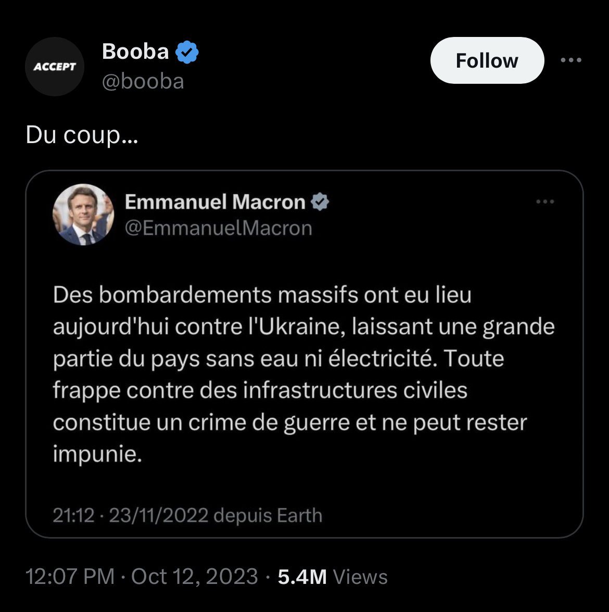Click Emmanuel Macron's profile photo
Image resolution: width=609 pixels, height=612 pixels.
(83, 214)
